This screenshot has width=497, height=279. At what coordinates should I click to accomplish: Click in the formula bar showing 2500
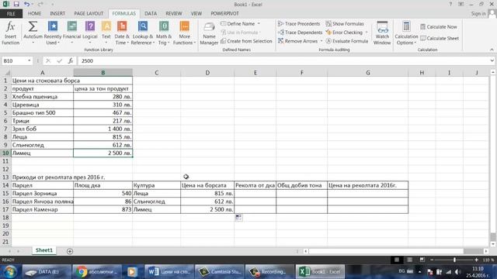[x=282, y=60]
